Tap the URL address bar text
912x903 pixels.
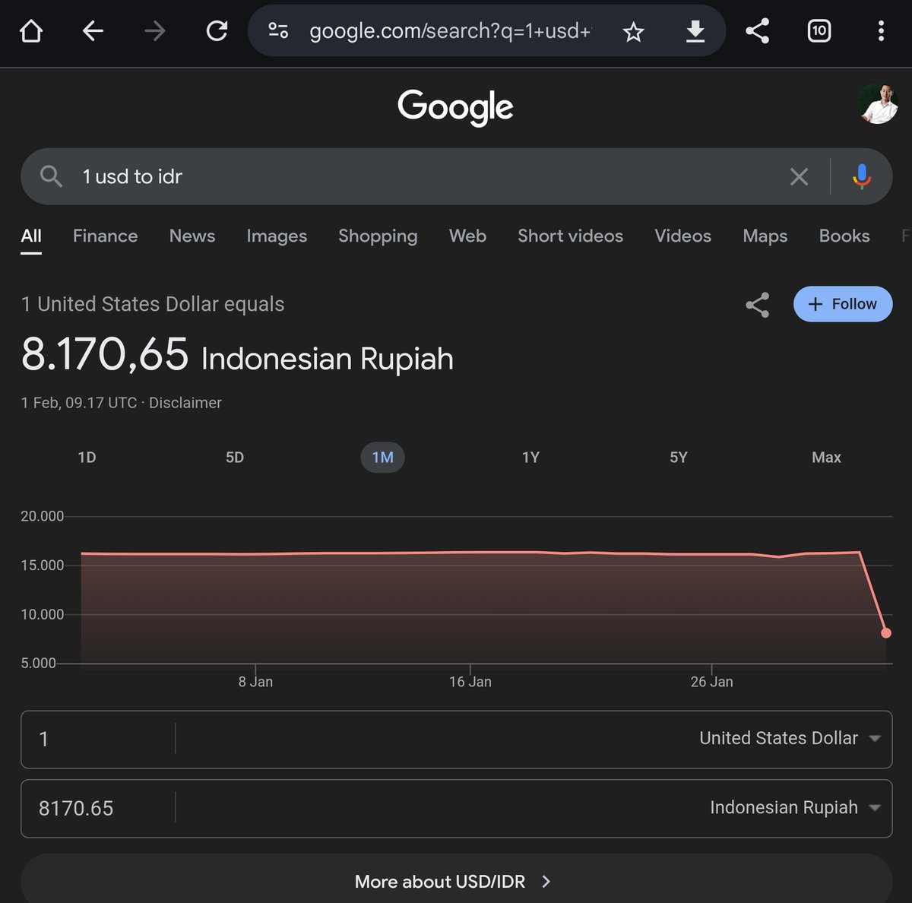tap(450, 31)
